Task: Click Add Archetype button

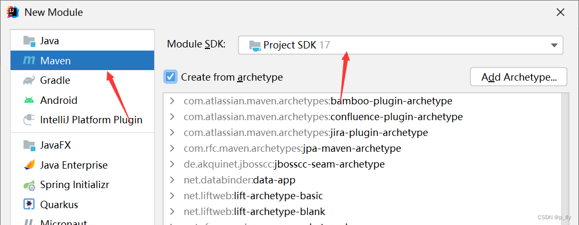Action: (518, 77)
